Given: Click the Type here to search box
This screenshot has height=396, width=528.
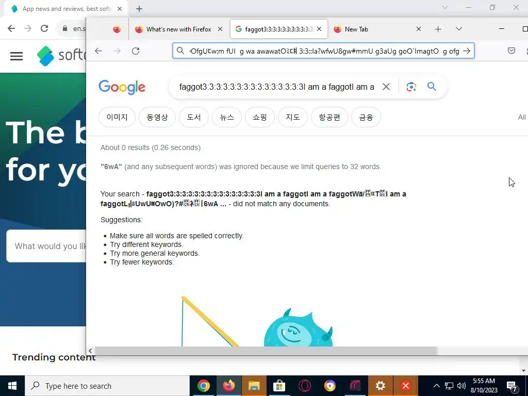Looking at the screenshot, I should point(107,386).
